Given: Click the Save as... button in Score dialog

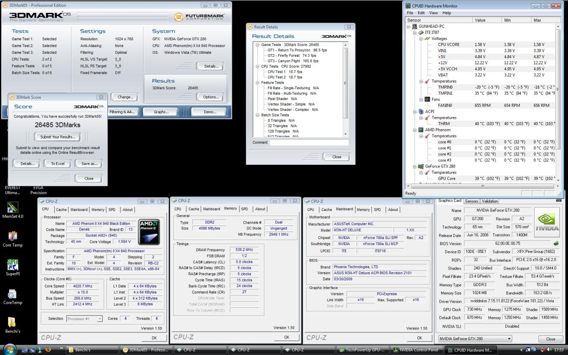Looking at the screenshot, I should click(x=89, y=164).
